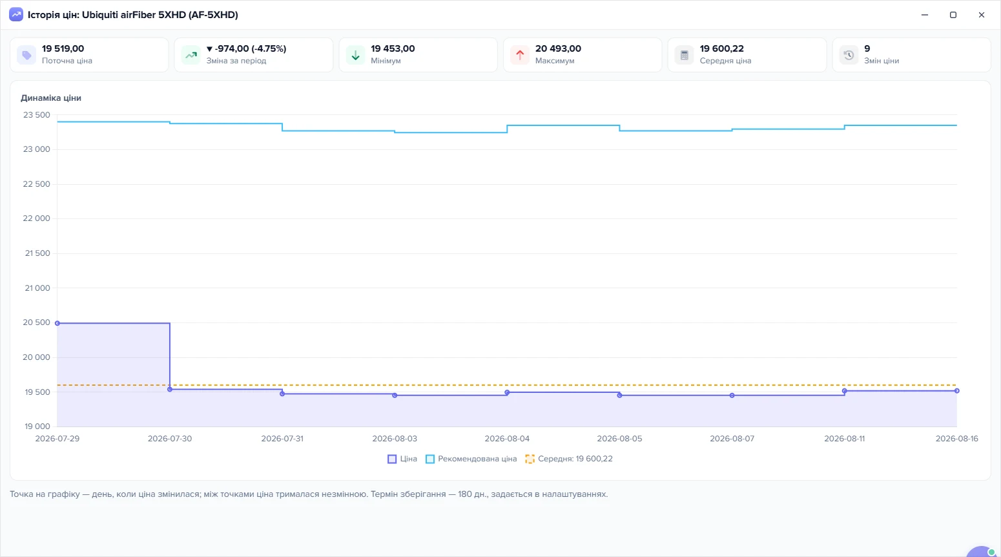1001x557 pixels.
Task: Click the current price value 19 519,00
Action: 63,48
